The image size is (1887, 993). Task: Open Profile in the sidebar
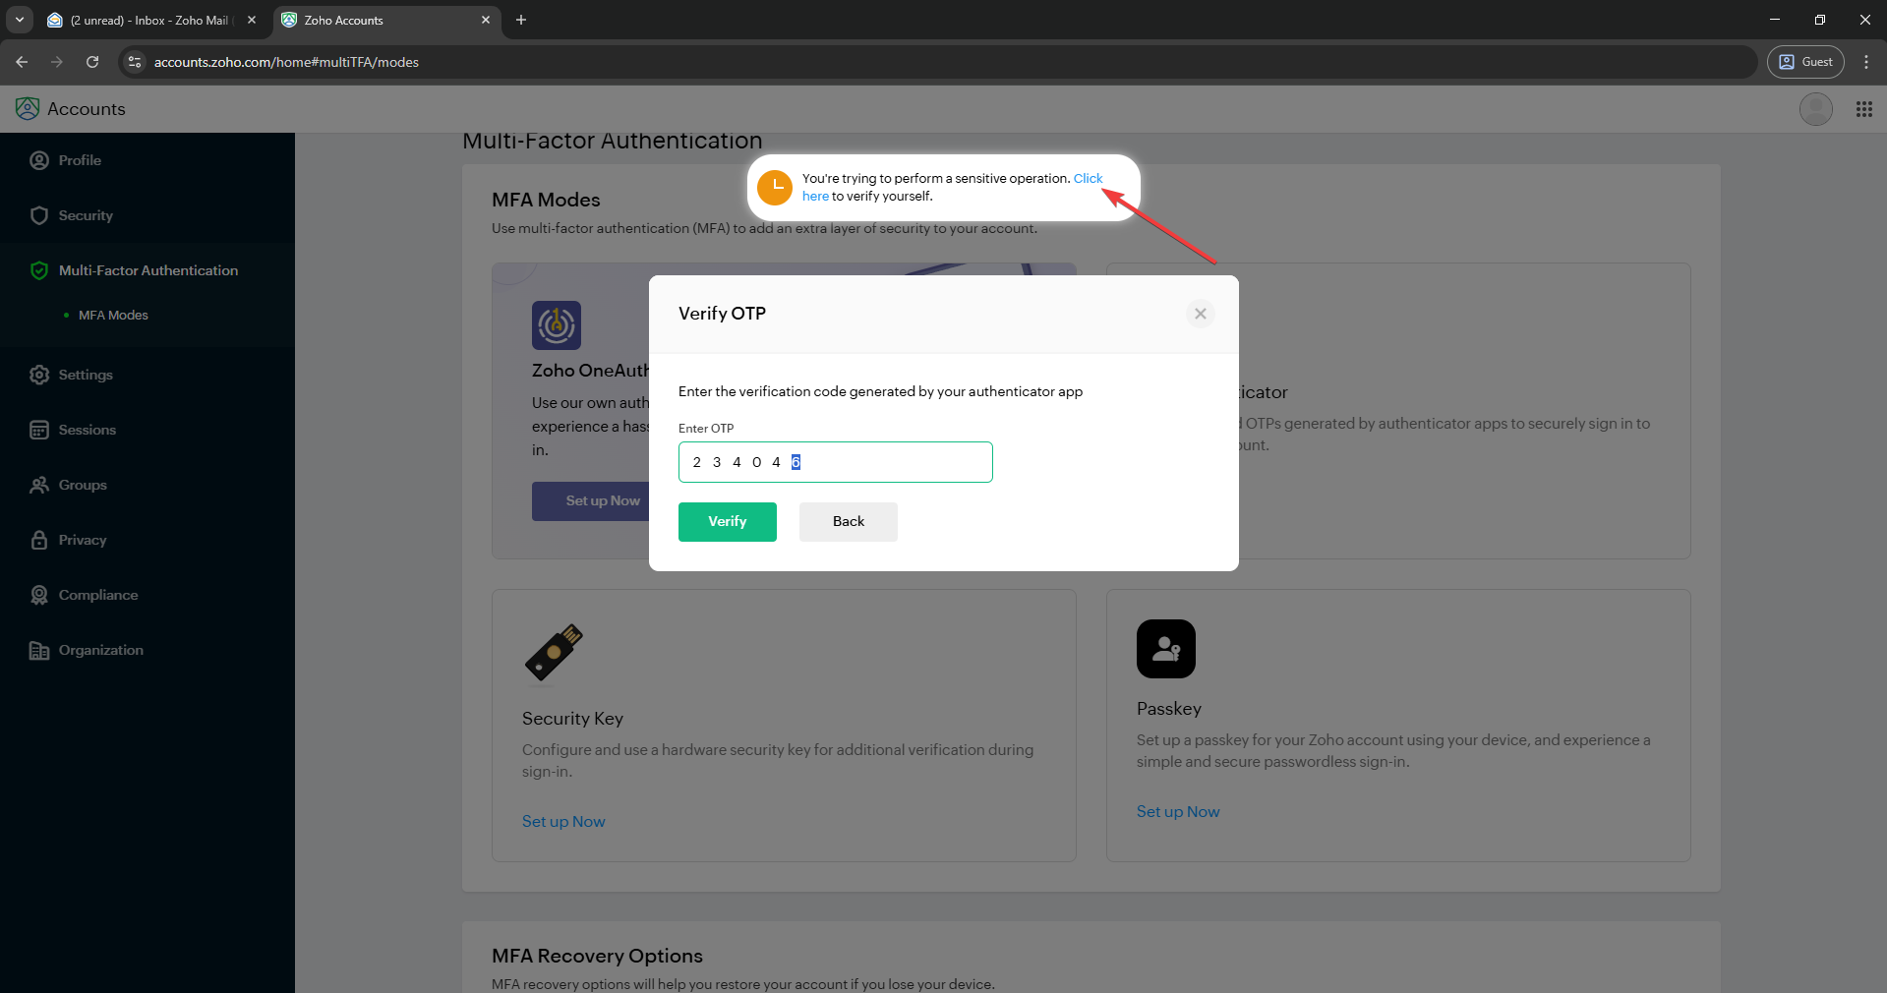coord(80,160)
